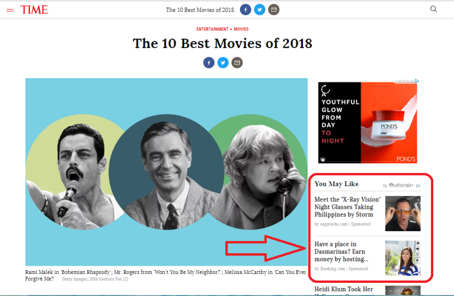Image resolution: width=454 pixels, height=296 pixels.
Task: Share on Facebook from the top header
Action: coord(245,10)
